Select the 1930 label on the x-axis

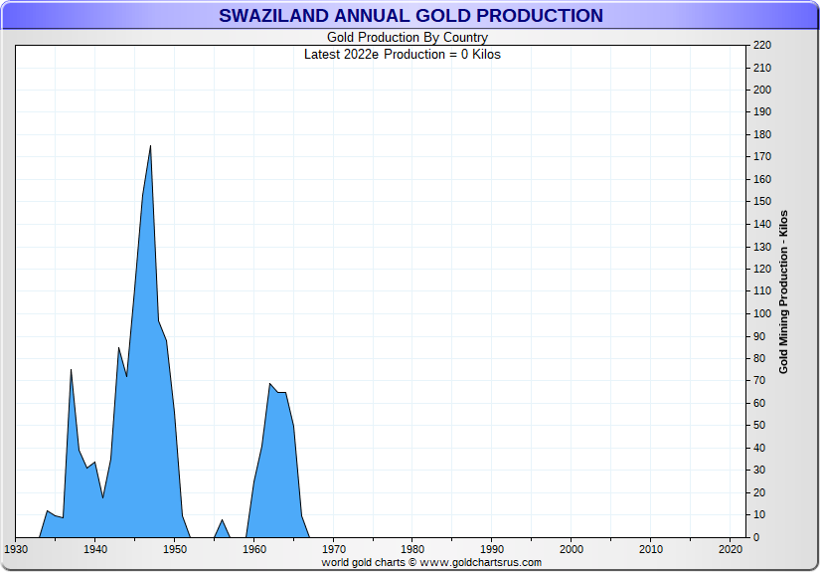pos(16,549)
